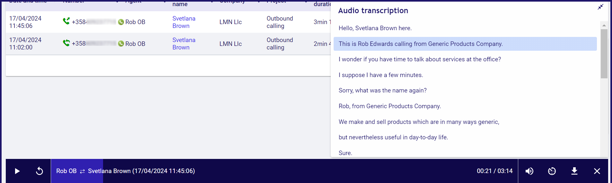
Task: Click outbound call icon for 11:02:00 call
Action: 66,43
